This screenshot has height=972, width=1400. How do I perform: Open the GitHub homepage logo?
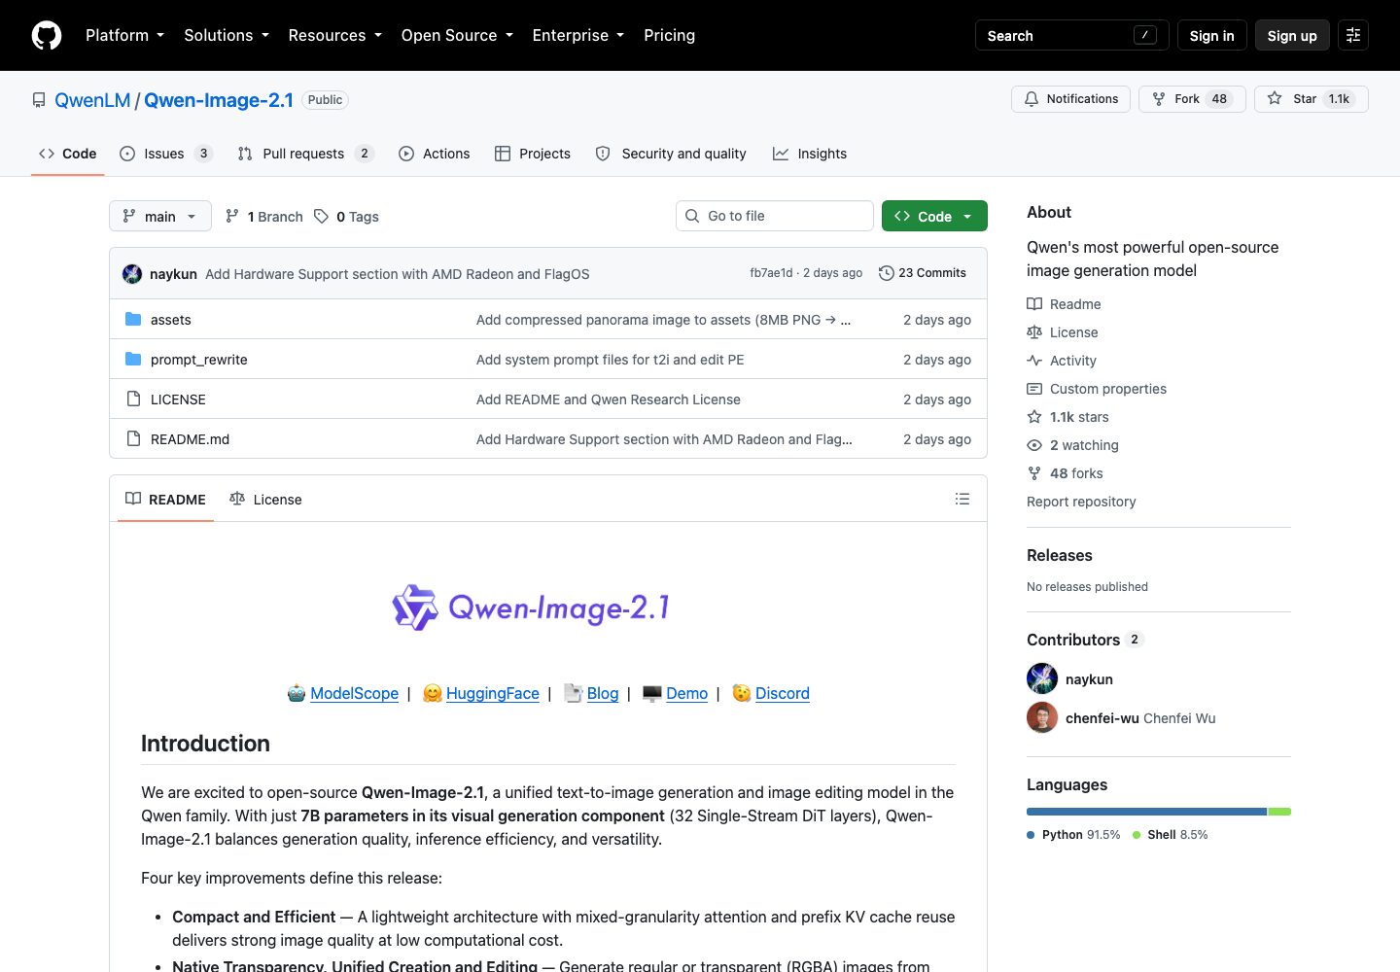[47, 35]
